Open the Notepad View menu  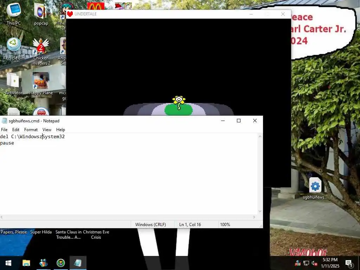pyautogui.click(x=47, y=130)
